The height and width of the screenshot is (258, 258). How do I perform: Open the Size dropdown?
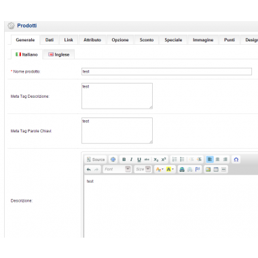143,169
